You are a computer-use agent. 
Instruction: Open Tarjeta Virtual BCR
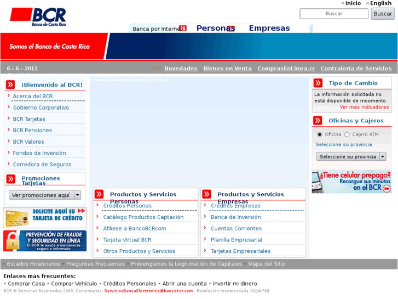(127, 240)
